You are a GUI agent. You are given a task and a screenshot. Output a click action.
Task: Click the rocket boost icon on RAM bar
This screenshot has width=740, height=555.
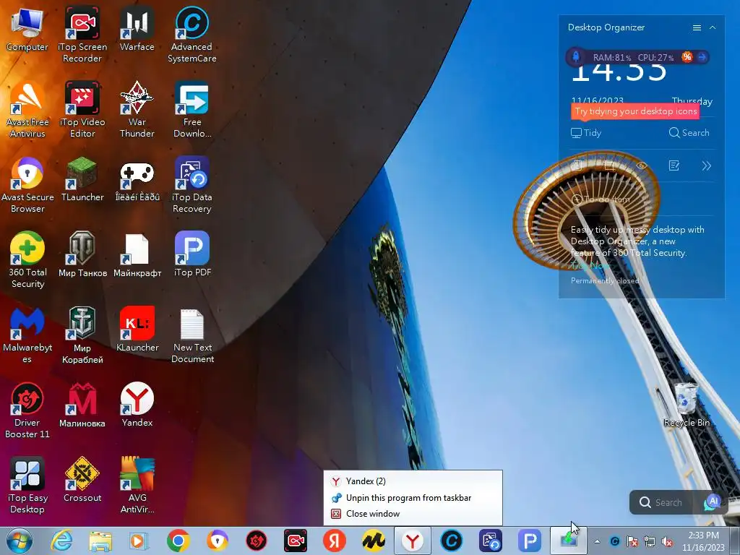point(576,57)
